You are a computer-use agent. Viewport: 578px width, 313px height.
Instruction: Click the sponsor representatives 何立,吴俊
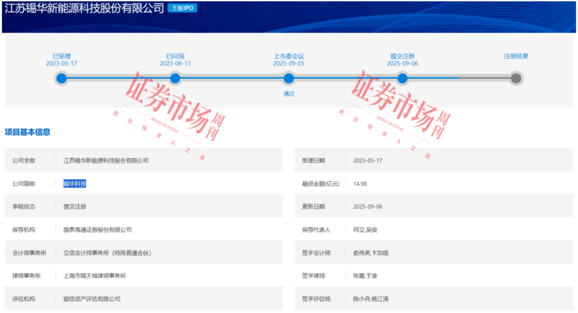pos(365,230)
